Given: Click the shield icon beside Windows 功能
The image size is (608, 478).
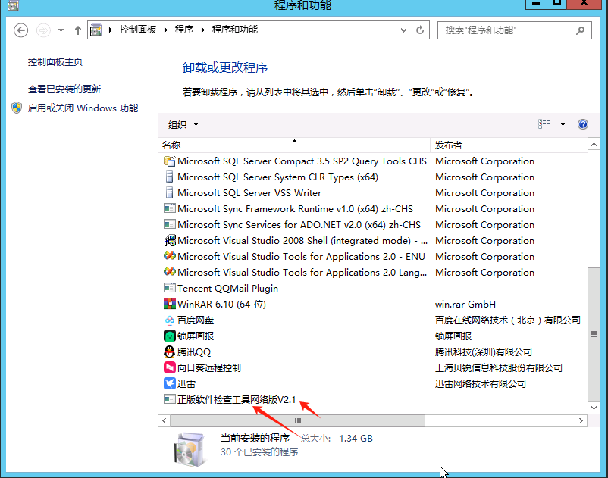Looking at the screenshot, I should pyautogui.click(x=17, y=108).
